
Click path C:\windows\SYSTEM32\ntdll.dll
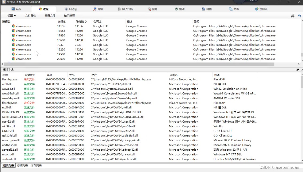[x=111, y=84]
